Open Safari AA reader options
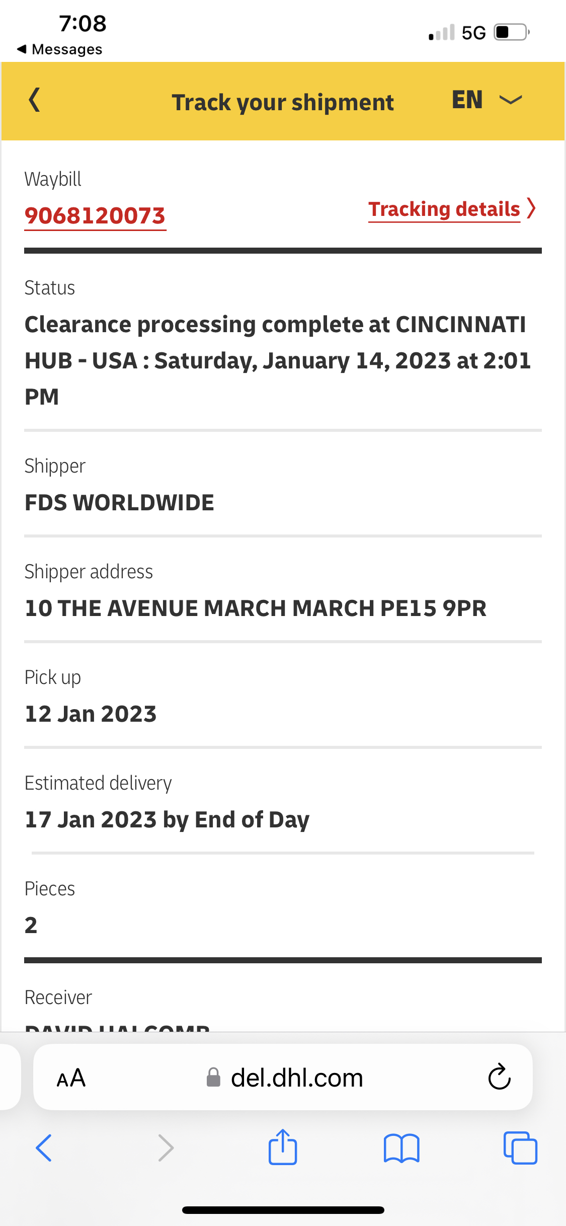Viewport: 566px width, 1226px height. tap(71, 1078)
